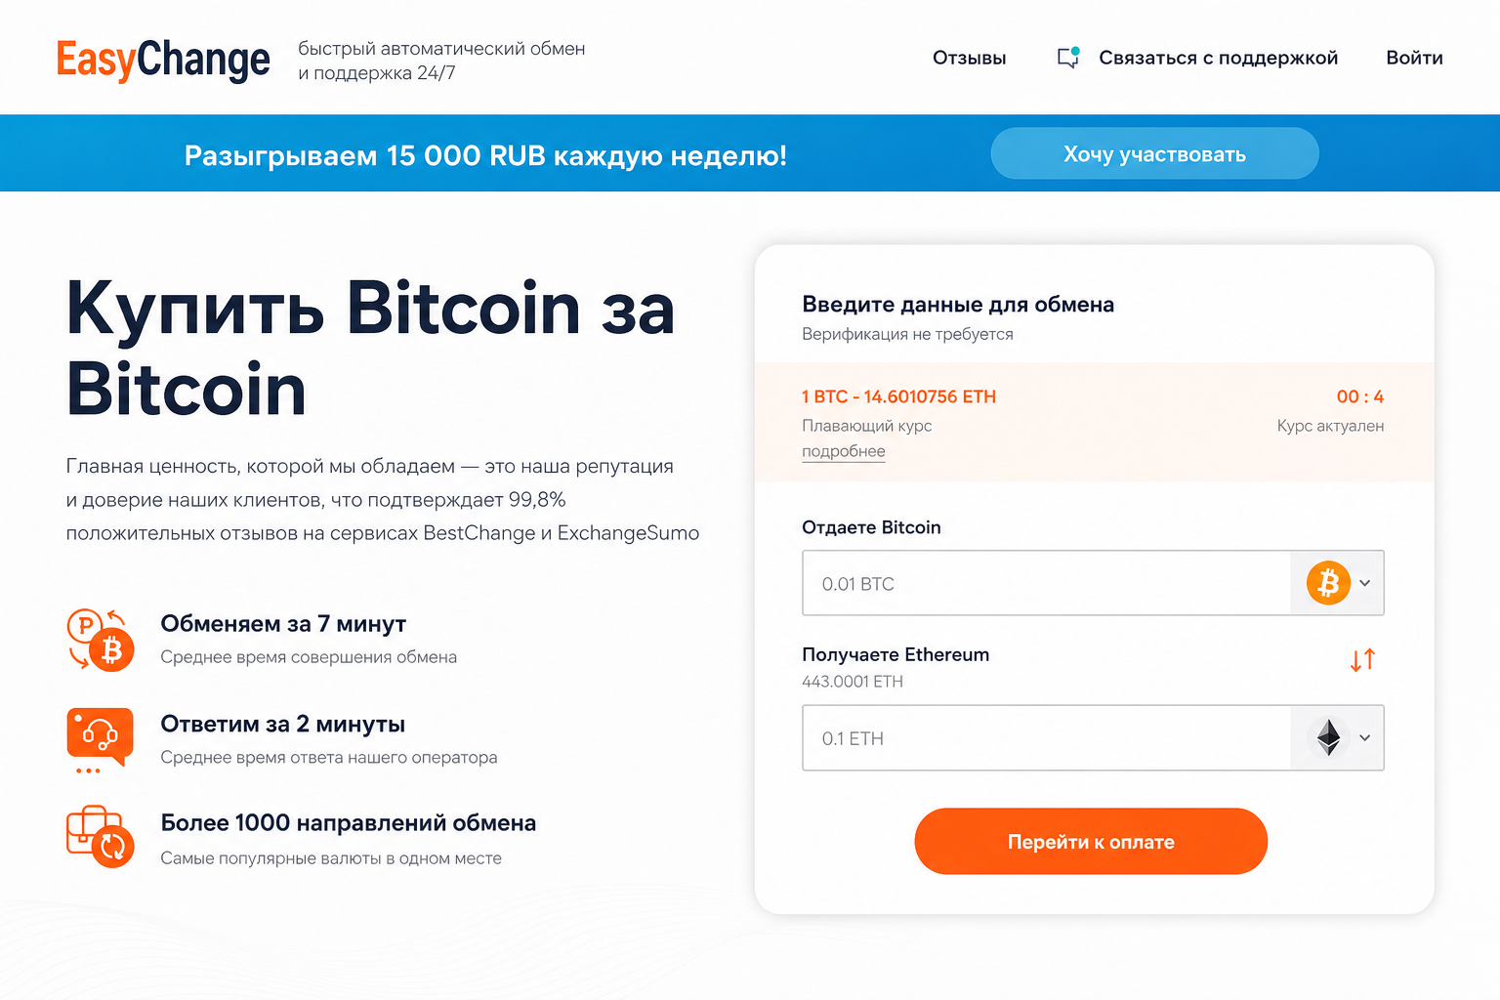Image resolution: width=1500 pixels, height=1000 pixels.
Task: Expand the Bitcoin currency dropdown arrow
Action: pyautogui.click(x=1365, y=583)
